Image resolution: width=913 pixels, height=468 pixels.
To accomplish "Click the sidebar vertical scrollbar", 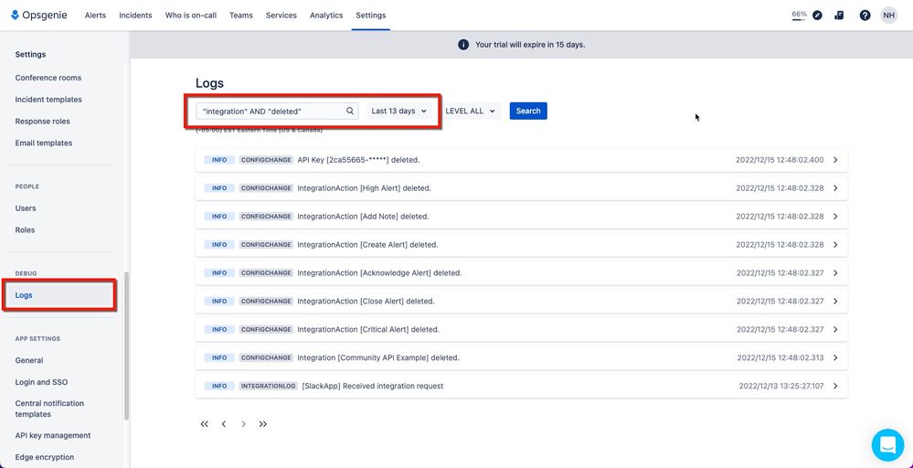I will [126, 346].
